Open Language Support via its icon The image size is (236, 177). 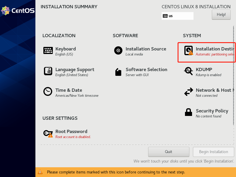point(48,71)
